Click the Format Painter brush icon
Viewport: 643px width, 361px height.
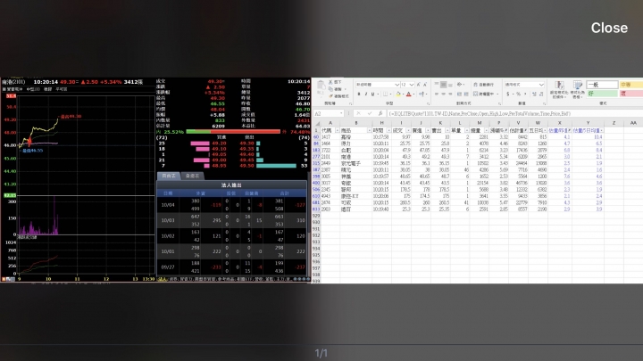331,96
